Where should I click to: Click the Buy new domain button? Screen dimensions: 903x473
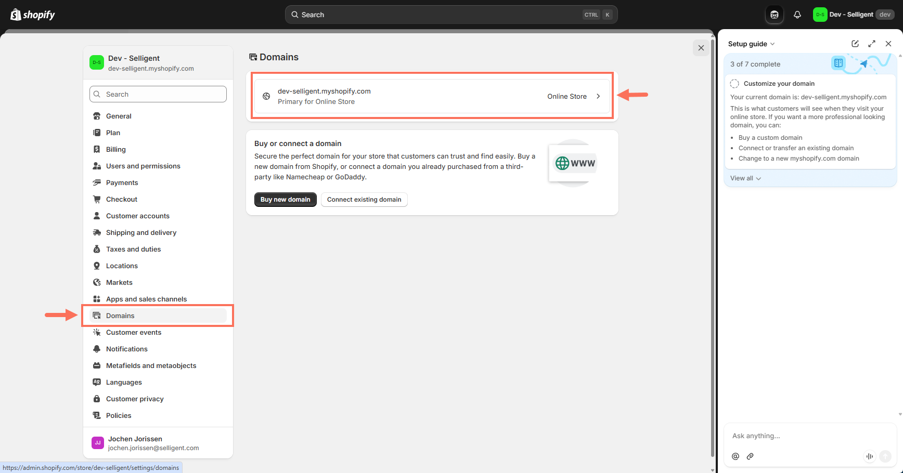pos(285,200)
